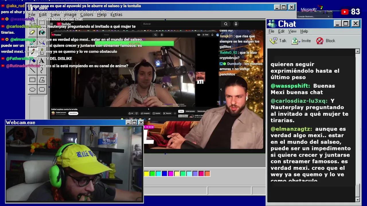Click the @elmanzagtz username in Chat window
The width and height of the screenshot is (367, 206).
[291, 129]
